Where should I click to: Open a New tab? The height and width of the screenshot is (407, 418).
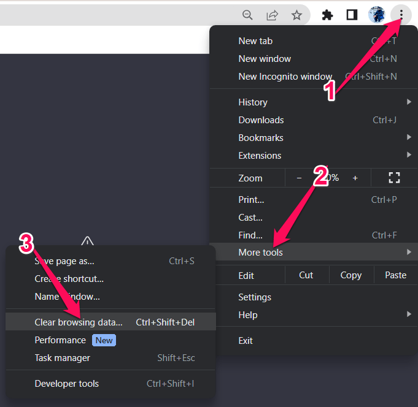click(x=314, y=41)
